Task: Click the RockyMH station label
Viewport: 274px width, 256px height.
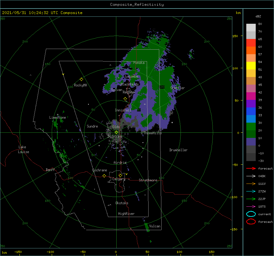Action: 80,85
